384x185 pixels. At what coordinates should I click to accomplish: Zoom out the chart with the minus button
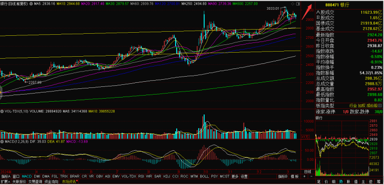point(311,176)
